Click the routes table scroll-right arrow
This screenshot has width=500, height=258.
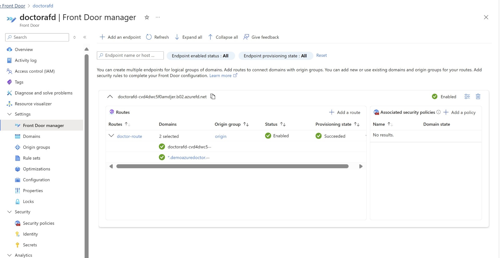361,166
